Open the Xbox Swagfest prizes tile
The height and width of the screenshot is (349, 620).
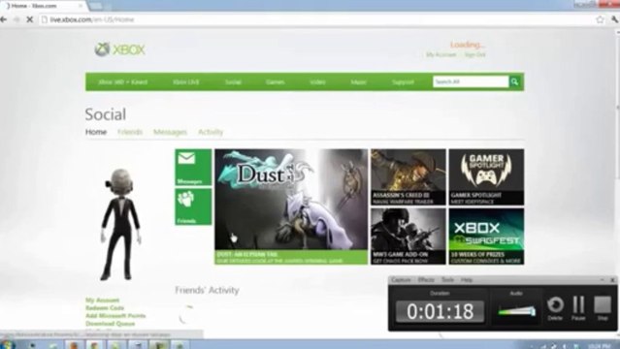coord(486,237)
